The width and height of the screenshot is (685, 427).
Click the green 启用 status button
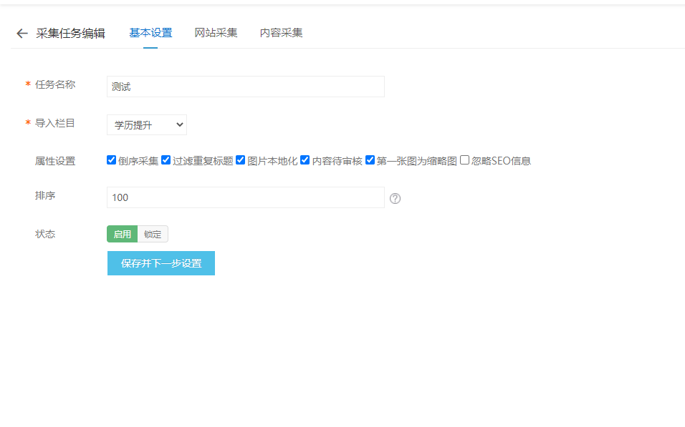point(122,234)
